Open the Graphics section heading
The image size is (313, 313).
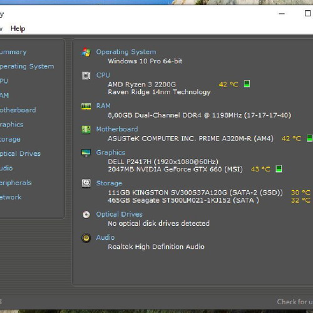pyautogui.click(x=111, y=153)
